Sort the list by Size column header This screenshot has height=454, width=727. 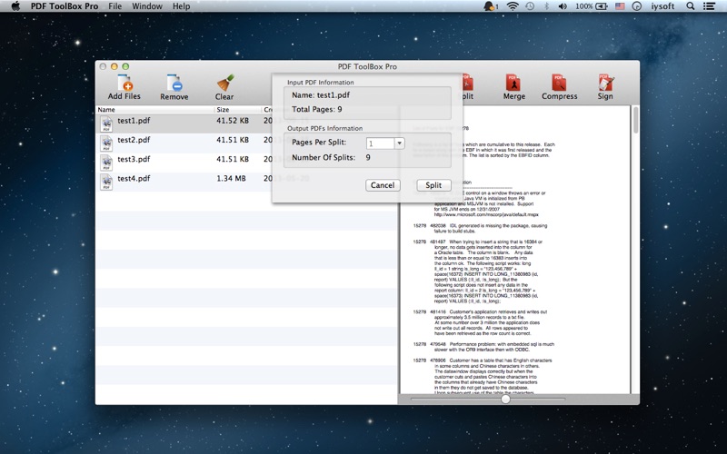click(238, 110)
